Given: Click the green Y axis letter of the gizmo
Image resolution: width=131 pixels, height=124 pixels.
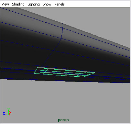Looking at the screenshot, I should 9,109.
